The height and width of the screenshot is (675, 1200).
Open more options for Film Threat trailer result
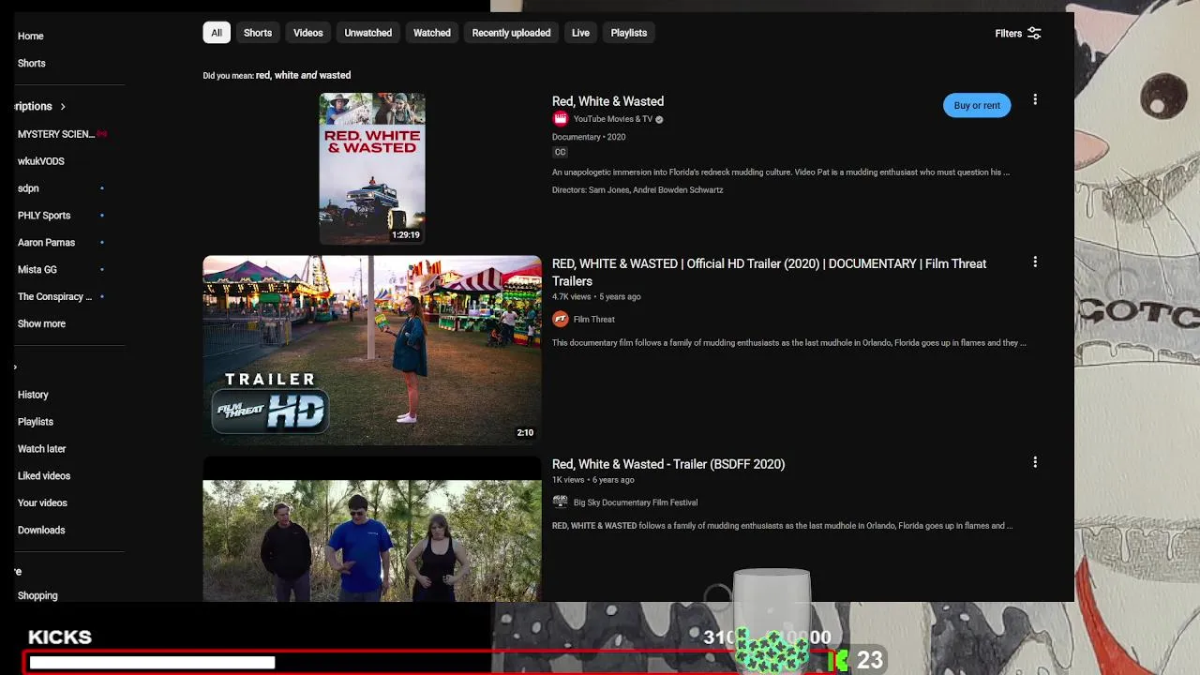[x=1035, y=262]
